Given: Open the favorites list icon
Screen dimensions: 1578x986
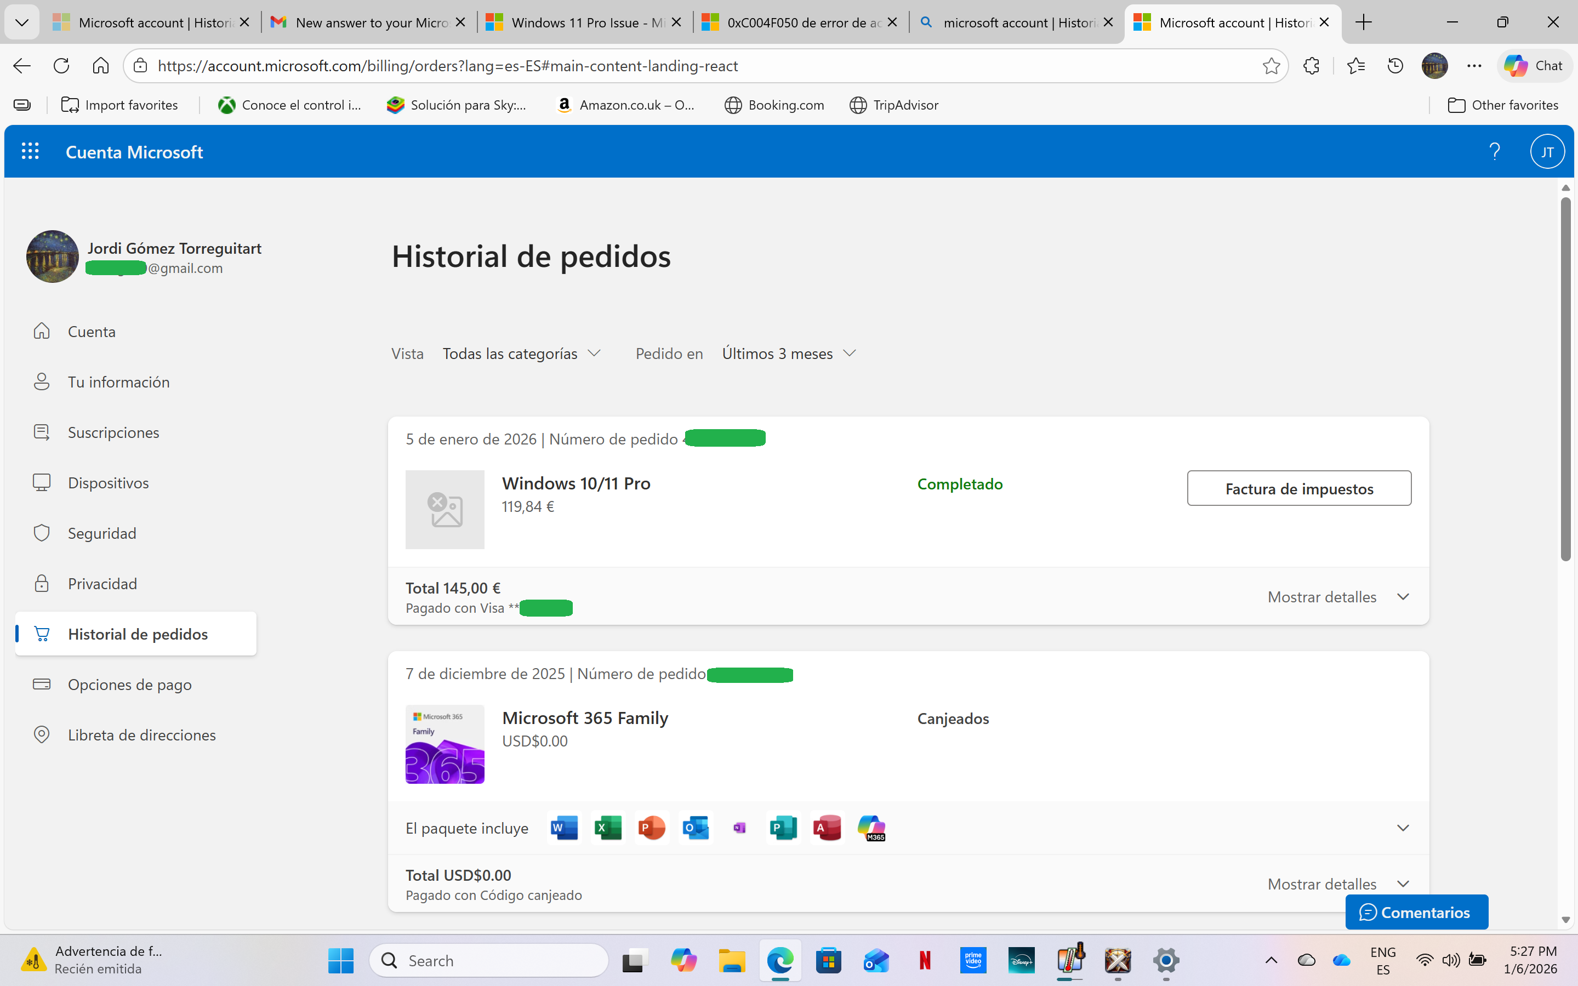Looking at the screenshot, I should pos(1355,66).
